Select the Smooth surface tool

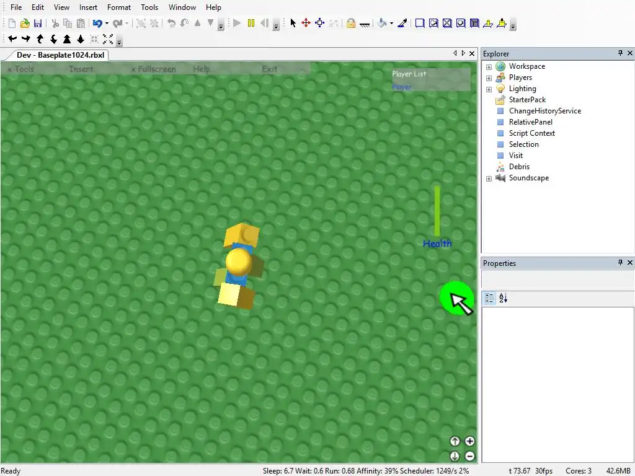(420, 23)
